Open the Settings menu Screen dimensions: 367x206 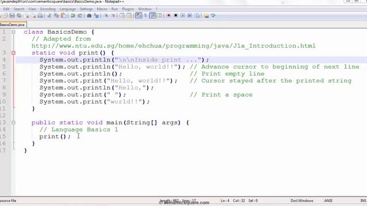pyautogui.click(x=86, y=9)
